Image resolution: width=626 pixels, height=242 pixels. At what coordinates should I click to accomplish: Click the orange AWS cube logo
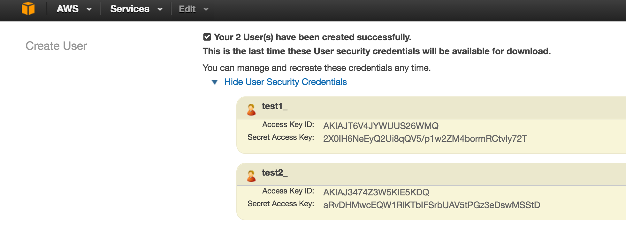click(x=28, y=9)
